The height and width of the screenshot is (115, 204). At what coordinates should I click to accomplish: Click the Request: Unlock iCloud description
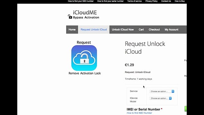pos(138,72)
